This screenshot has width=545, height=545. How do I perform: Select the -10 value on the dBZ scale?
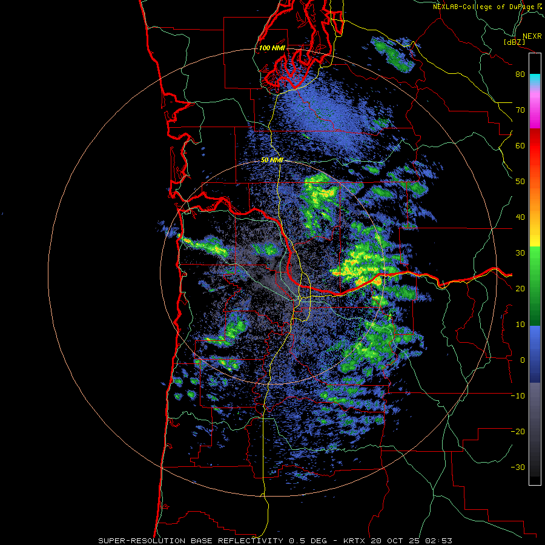pyautogui.click(x=518, y=396)
